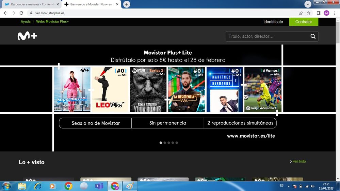Go to the third carousel slide dot
This screenshot has height=191, width=340.
pyautogui.click(x=169, y=143)
